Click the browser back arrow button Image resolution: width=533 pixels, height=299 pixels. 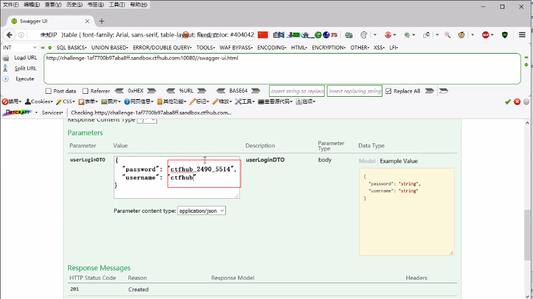click(x=9, y=35)
